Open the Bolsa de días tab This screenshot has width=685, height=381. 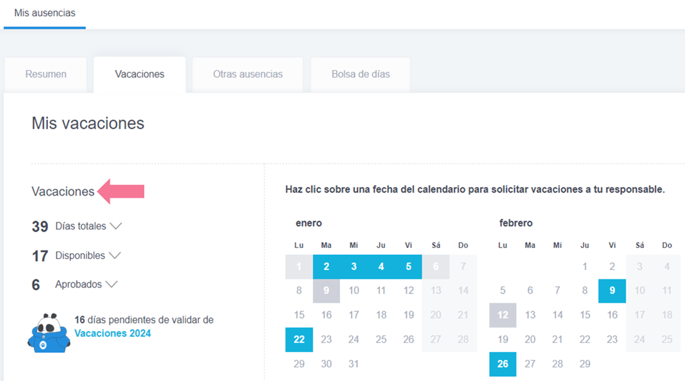(360, 74)
